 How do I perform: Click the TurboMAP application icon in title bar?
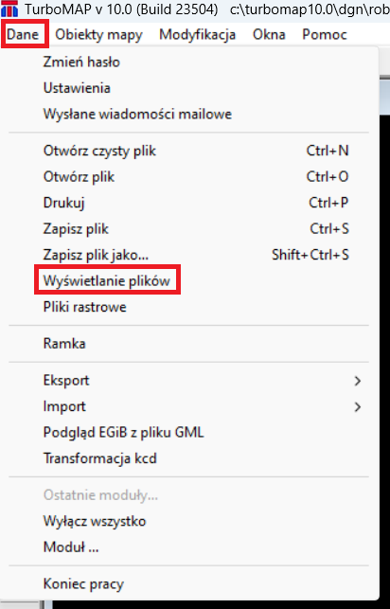click(x=9, y=9)
